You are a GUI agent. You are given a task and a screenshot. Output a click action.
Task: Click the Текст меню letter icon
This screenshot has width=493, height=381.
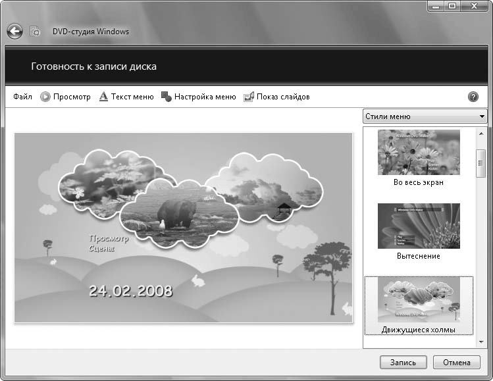pyautogui.click(x=103, y=97)
